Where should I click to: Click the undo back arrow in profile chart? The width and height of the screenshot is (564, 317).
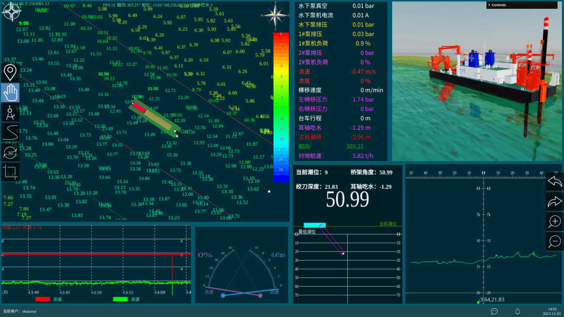pyautogui.click(x=554, y=181)
